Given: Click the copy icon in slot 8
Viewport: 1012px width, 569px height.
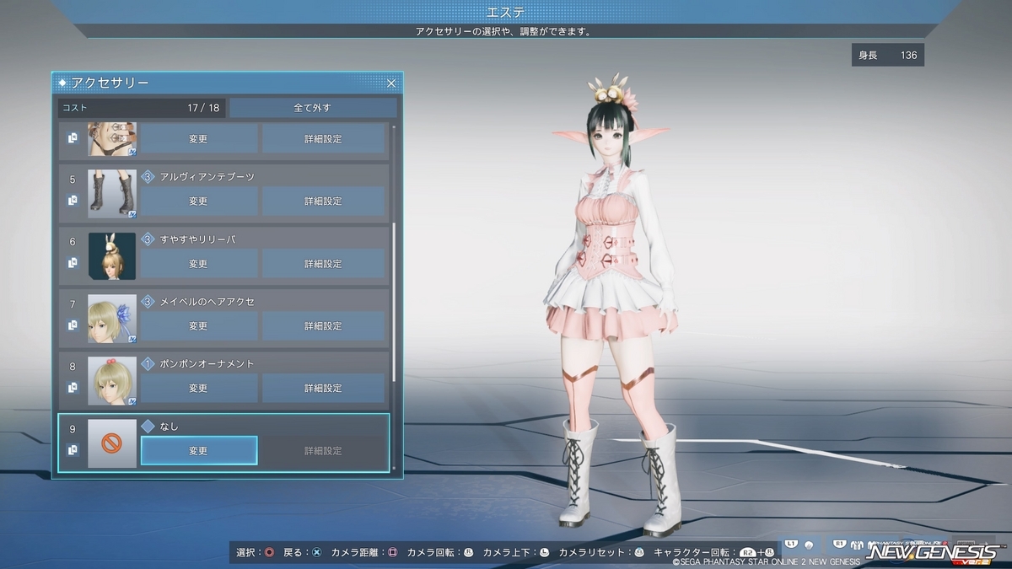Looking at the screenshot, I should (x=73, y=388).
